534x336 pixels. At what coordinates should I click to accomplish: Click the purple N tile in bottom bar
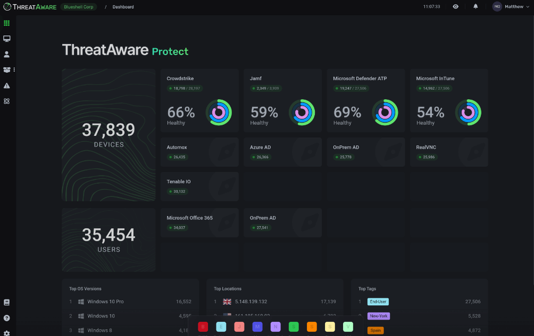[x=276, y=327]
